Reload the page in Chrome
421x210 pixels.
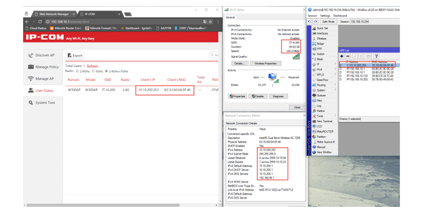[40, 22]
